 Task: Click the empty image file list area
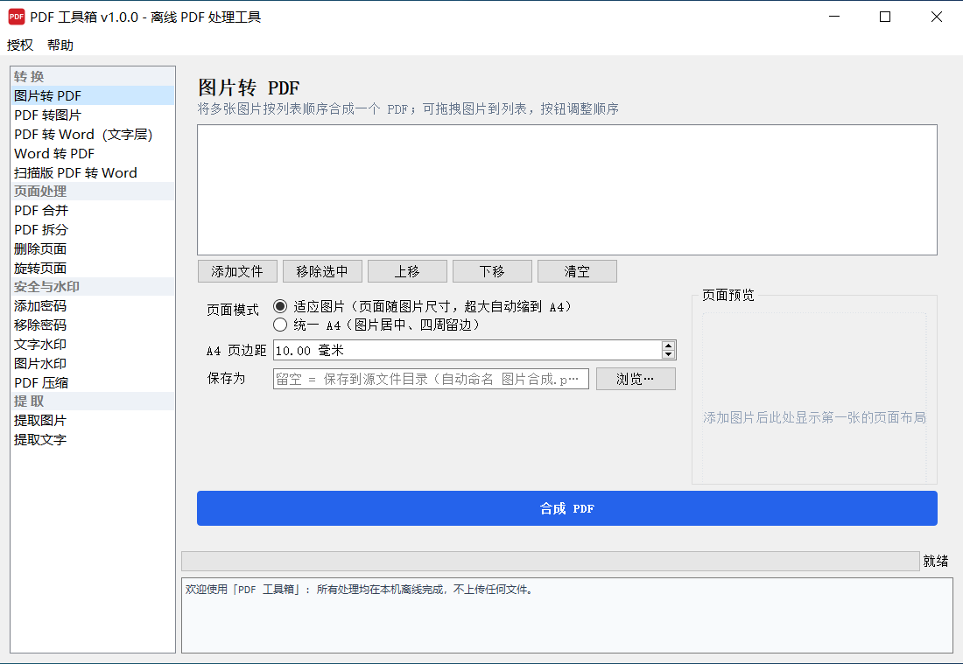[x=567, y=190]
